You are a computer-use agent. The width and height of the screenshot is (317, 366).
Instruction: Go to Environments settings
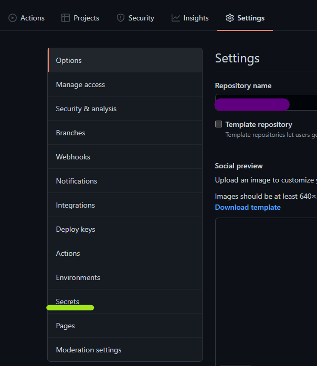pyautogui.click(x=78, y=277)
